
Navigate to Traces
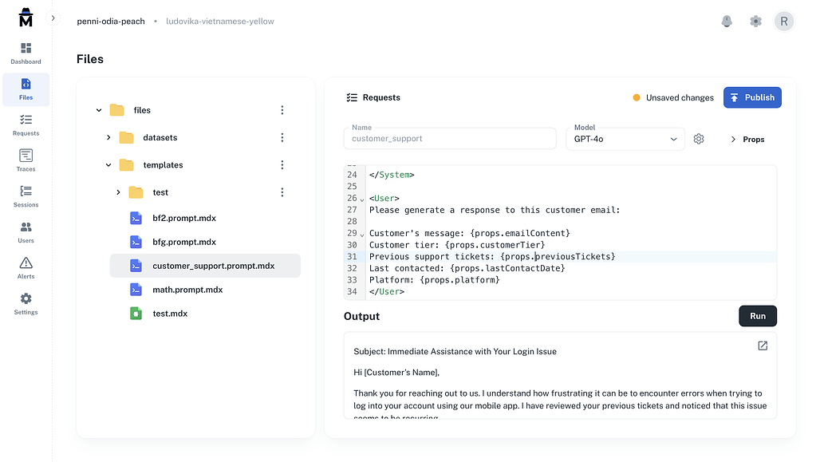click(x=26, y=161)
